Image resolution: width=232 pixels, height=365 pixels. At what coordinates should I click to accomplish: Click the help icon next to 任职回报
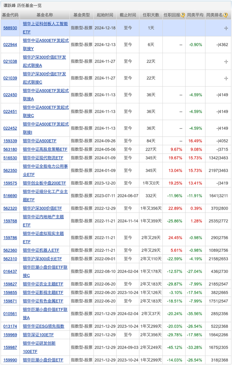[x=183, y=15]
